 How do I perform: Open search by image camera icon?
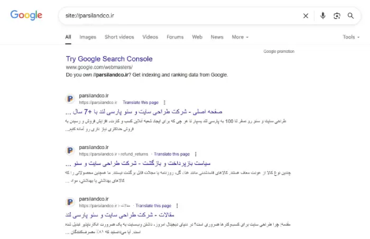(337, 16)
